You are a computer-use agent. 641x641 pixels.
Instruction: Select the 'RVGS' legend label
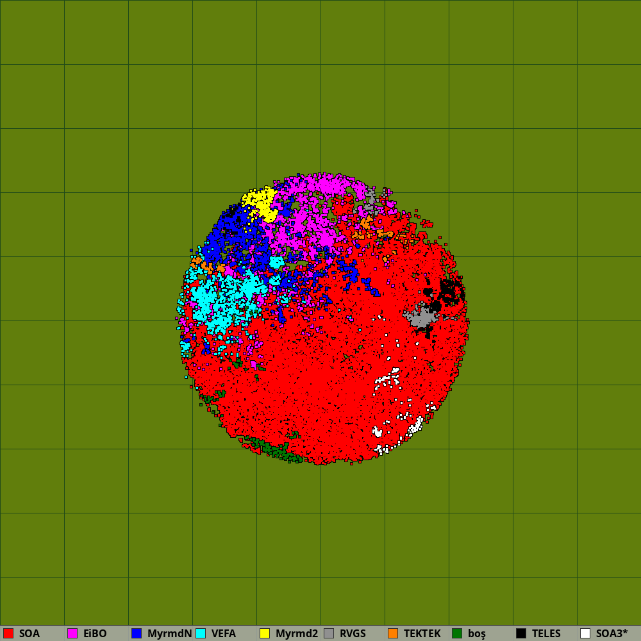coord(353,634)
